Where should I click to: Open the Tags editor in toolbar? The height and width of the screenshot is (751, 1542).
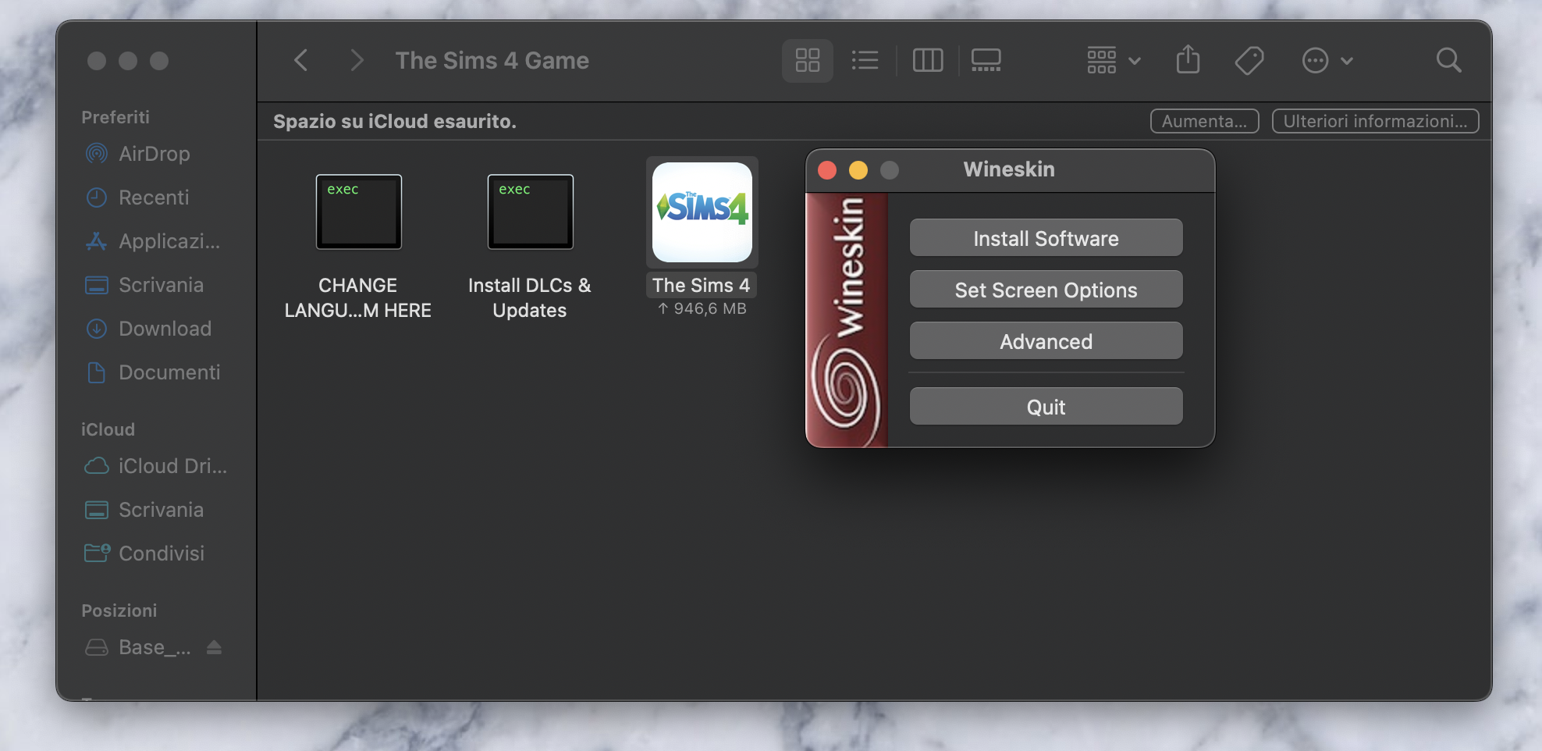pos(1249,60)
